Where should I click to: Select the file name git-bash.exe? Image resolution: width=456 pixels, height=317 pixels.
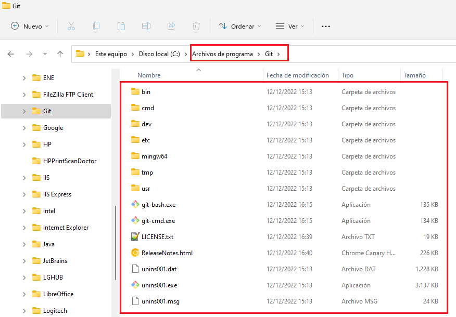tap(158, 205)
